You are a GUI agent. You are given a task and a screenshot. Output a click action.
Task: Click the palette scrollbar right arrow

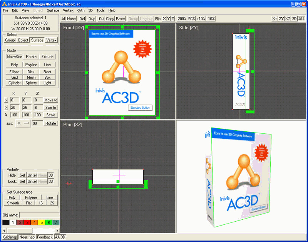57,230
